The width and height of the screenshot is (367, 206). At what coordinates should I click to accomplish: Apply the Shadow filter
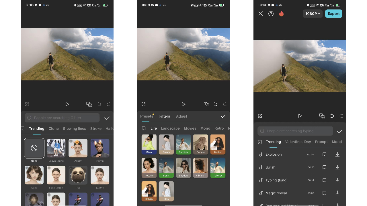point(183,168)
